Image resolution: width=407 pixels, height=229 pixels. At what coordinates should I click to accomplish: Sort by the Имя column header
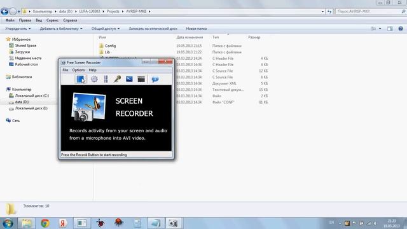102,37
